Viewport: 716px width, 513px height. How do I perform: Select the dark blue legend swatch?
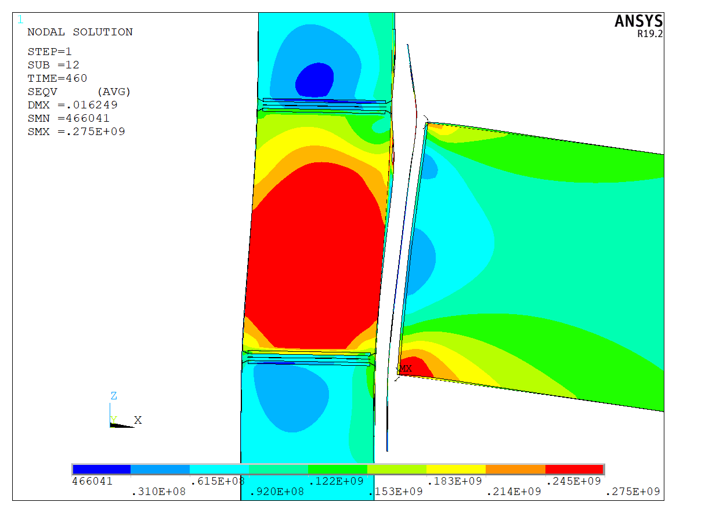(102, 469)
